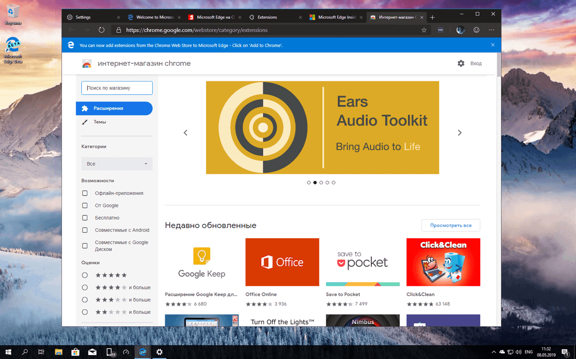The height and width of the screenshot is (359, 576).
Task: Jump to the first carousel slide dot
Action: pyautogui.click(x=309, y=183)
